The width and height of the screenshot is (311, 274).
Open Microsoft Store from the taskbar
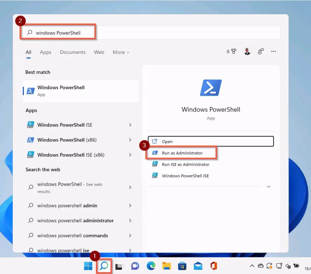(182, 266)
